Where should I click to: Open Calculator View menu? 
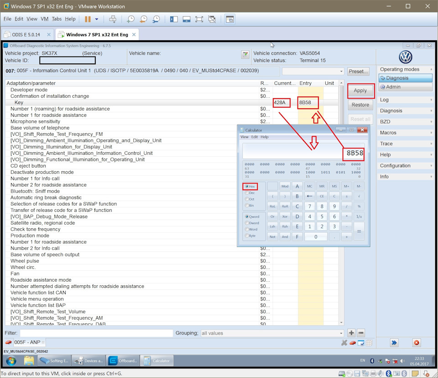(x=244, y=137)
